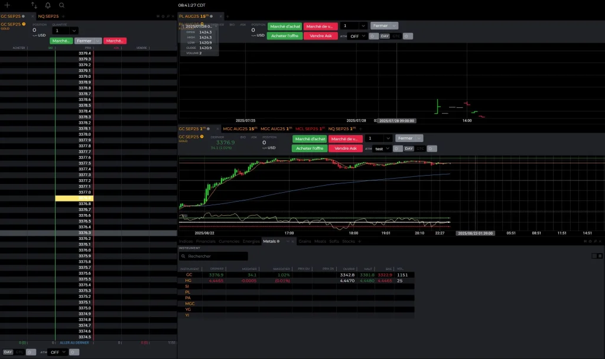The width and height of the screenshot is (605, 359).
Task: Toggle GTC duration in PL chart panel
Action: (396, 36)
